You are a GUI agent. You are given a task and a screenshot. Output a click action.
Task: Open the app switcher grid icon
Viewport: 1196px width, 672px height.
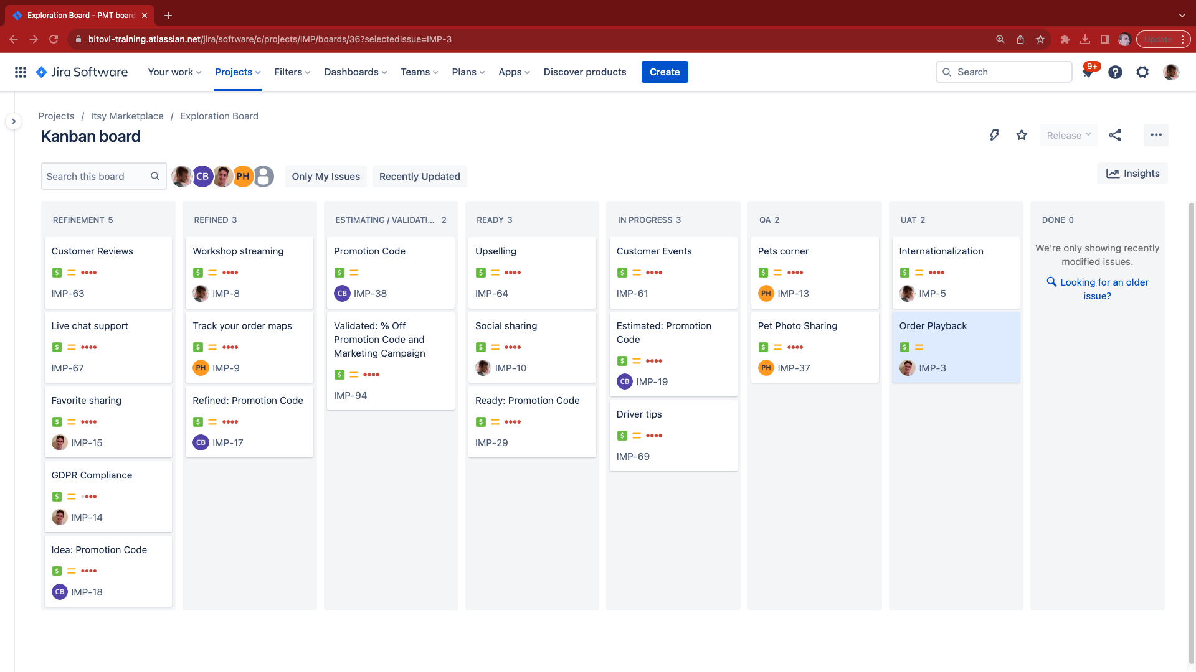[x=21, y=72]
